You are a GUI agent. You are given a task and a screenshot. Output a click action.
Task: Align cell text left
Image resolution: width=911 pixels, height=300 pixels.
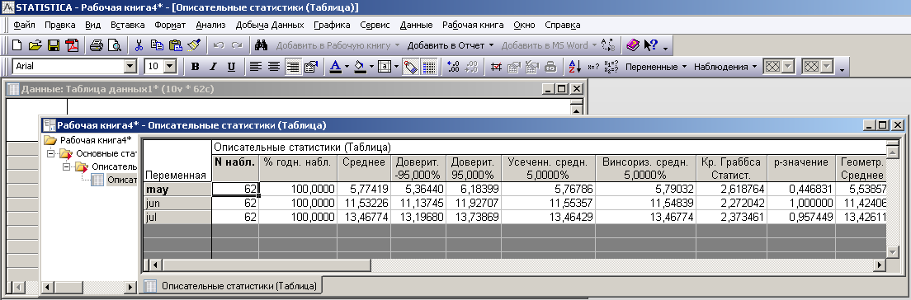[255, 67]
